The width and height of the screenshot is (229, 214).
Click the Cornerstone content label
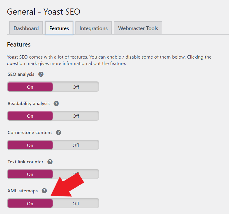point(30,132)
